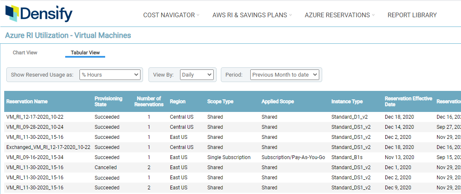Image resolution: width=461 pixels, height=194 pixels.
Task: Click Number of Reservations column header
Action: pos(149,101)
